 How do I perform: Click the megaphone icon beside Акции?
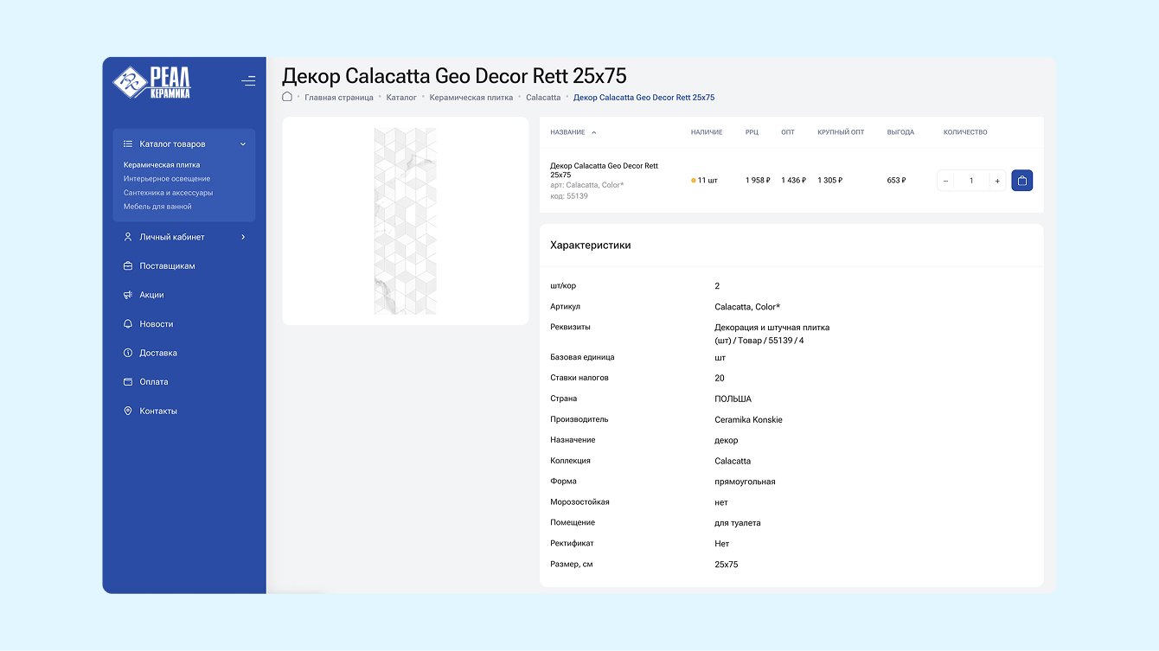[x=128, y=295]
